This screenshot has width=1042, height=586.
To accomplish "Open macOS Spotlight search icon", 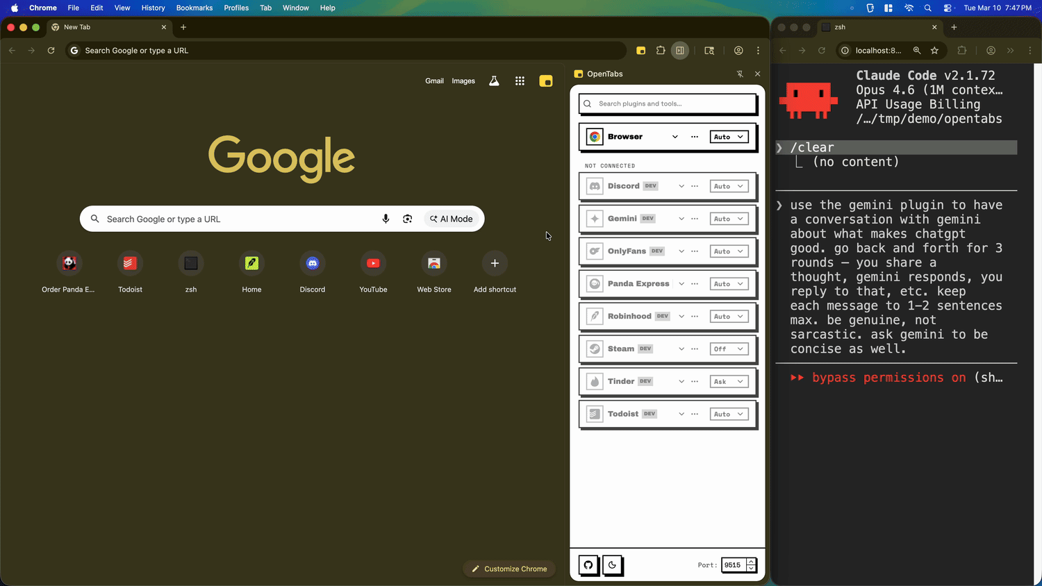I will 928,8.
